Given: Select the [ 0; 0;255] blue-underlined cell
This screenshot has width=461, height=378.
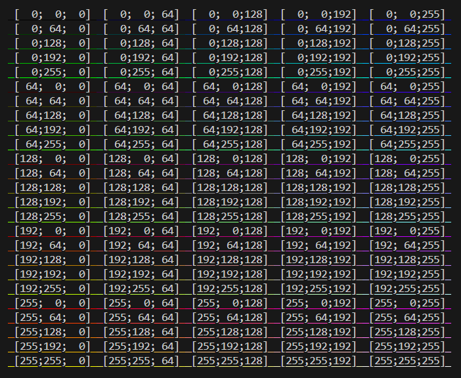Looking at the screenshot, I should click(407, 14).
